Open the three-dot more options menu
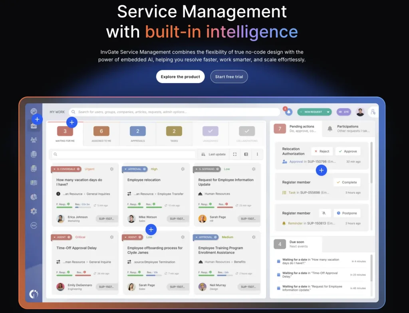Image resolution: width=409 pixels, height=313 pixels. tap(257, 154)
